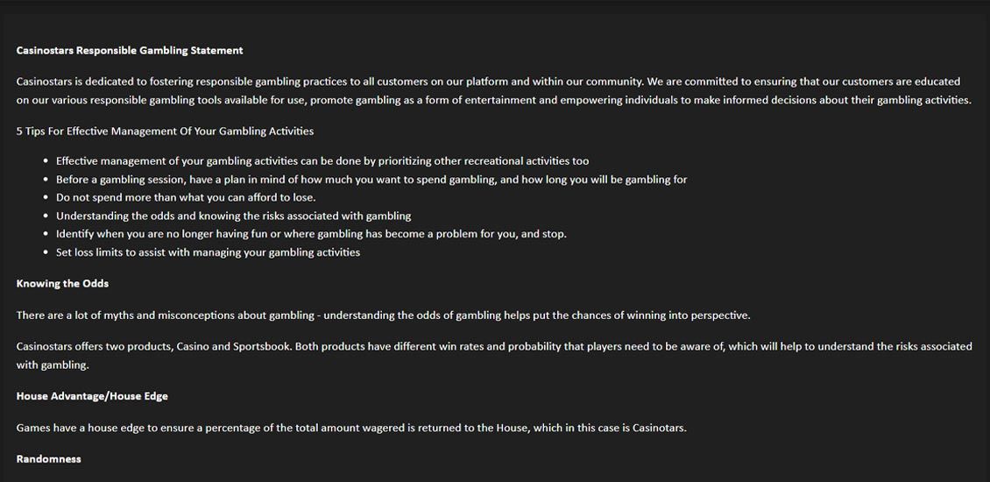The image size is (990, 482).
Task: Click the 'Identify when you are no longer having fun' tip
Action: click(311, 234)
